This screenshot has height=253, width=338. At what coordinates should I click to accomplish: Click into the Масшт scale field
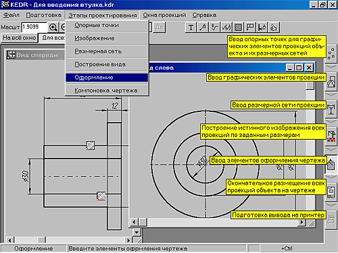point(34,27)
